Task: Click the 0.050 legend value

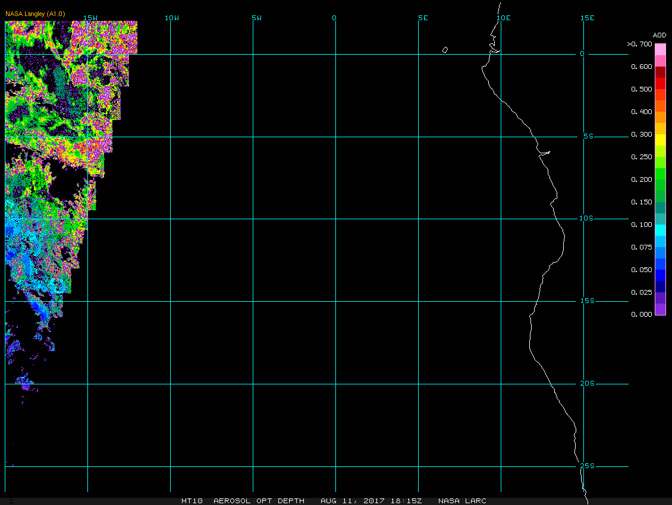Action: tap(642, 270)
